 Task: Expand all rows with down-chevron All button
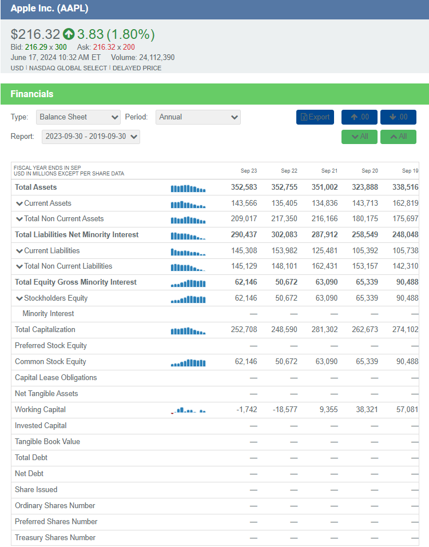(x=359, y=137)
